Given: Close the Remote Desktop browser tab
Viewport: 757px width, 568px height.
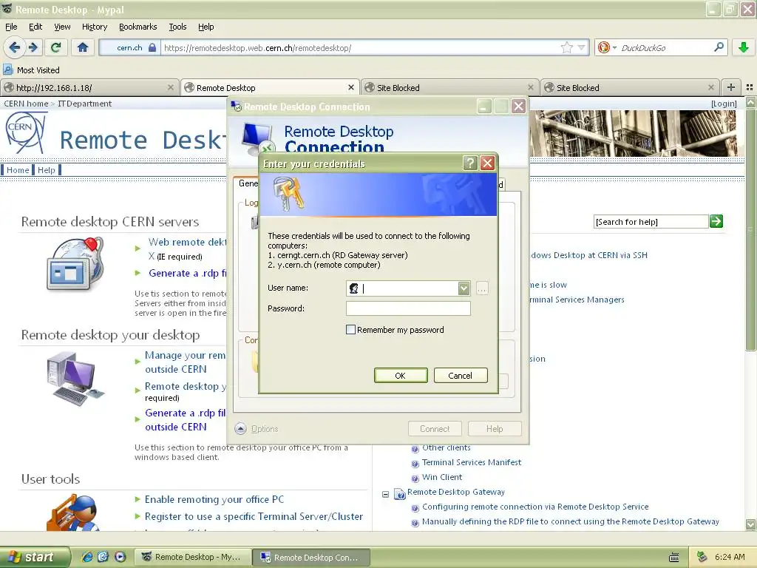Looking at the screenshot, I should (x=351, y=87).
